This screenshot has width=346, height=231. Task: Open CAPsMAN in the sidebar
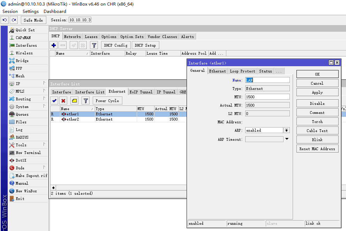coord(23,38)
